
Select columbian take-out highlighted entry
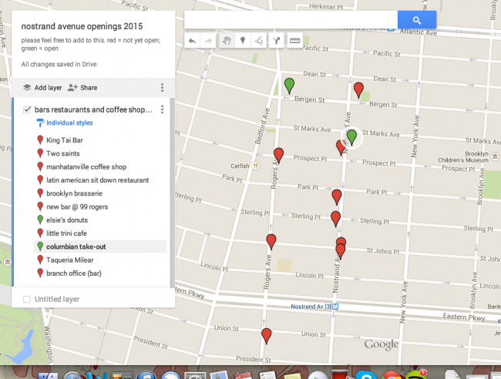(100, 247)
